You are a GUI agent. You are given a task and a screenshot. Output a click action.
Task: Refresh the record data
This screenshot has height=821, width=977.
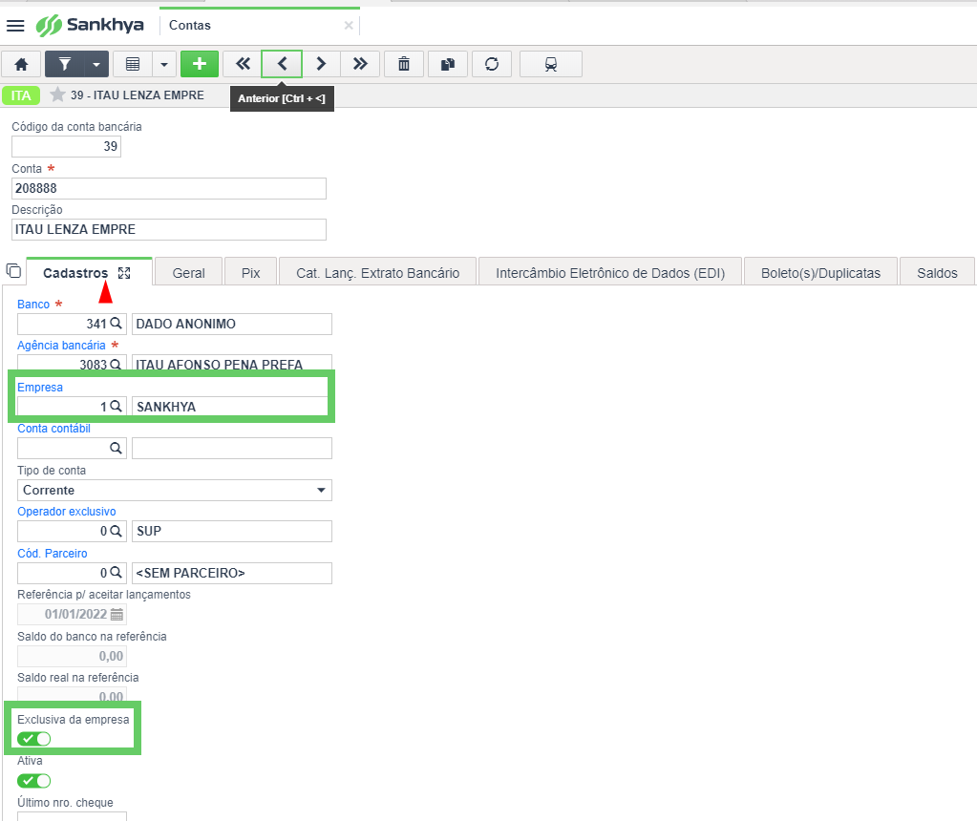[x=492, y=64]
